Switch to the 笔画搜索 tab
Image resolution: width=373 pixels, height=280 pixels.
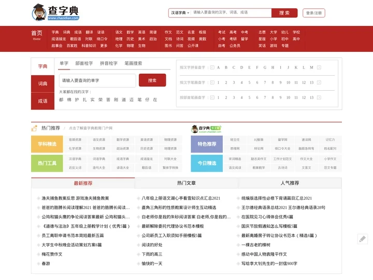pyautogui.click(x=133, y=63)
